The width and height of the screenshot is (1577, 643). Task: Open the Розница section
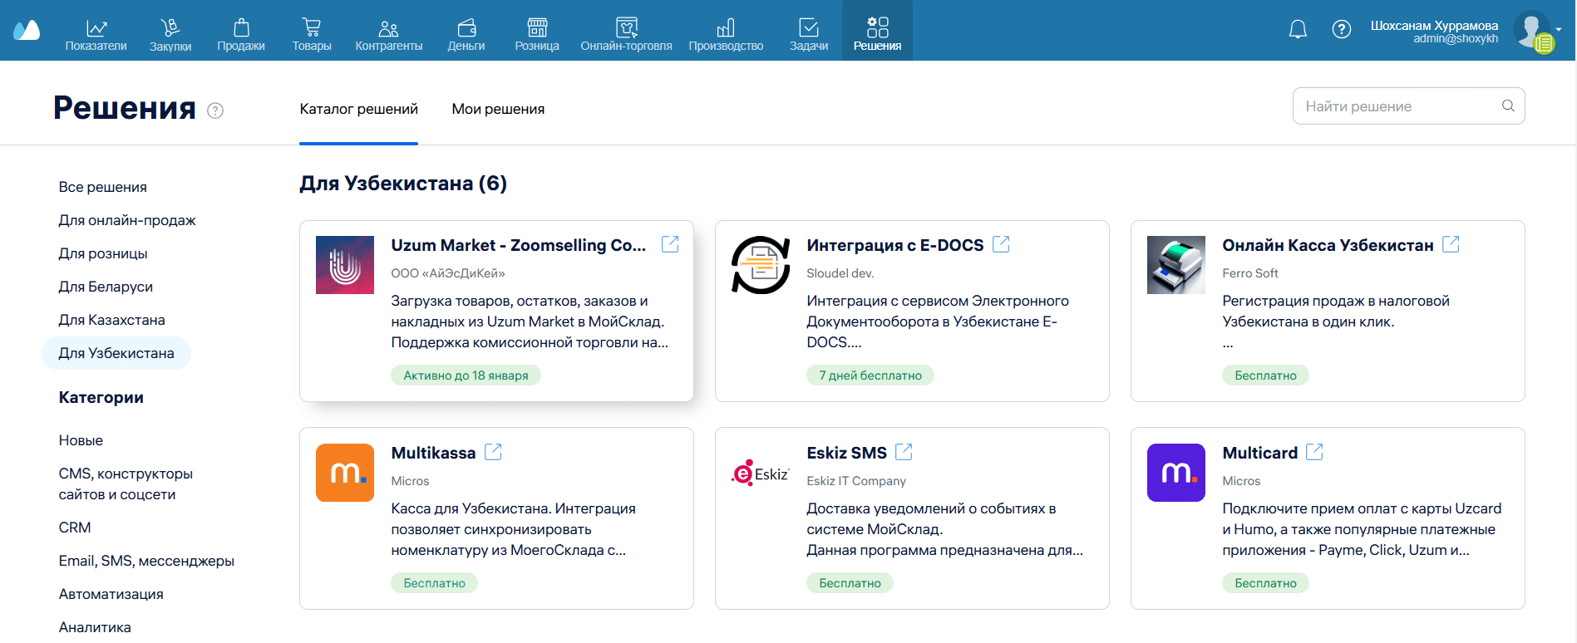(x=537, y=35)
